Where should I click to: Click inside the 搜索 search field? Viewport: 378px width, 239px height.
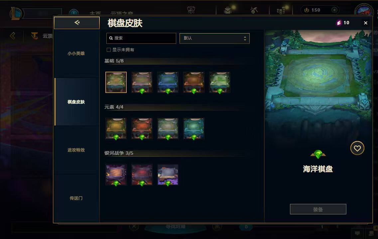click(x=141, y=38)
